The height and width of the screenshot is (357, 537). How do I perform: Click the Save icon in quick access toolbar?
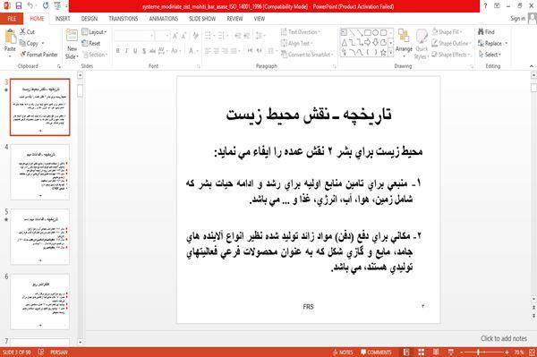(19, 6)
